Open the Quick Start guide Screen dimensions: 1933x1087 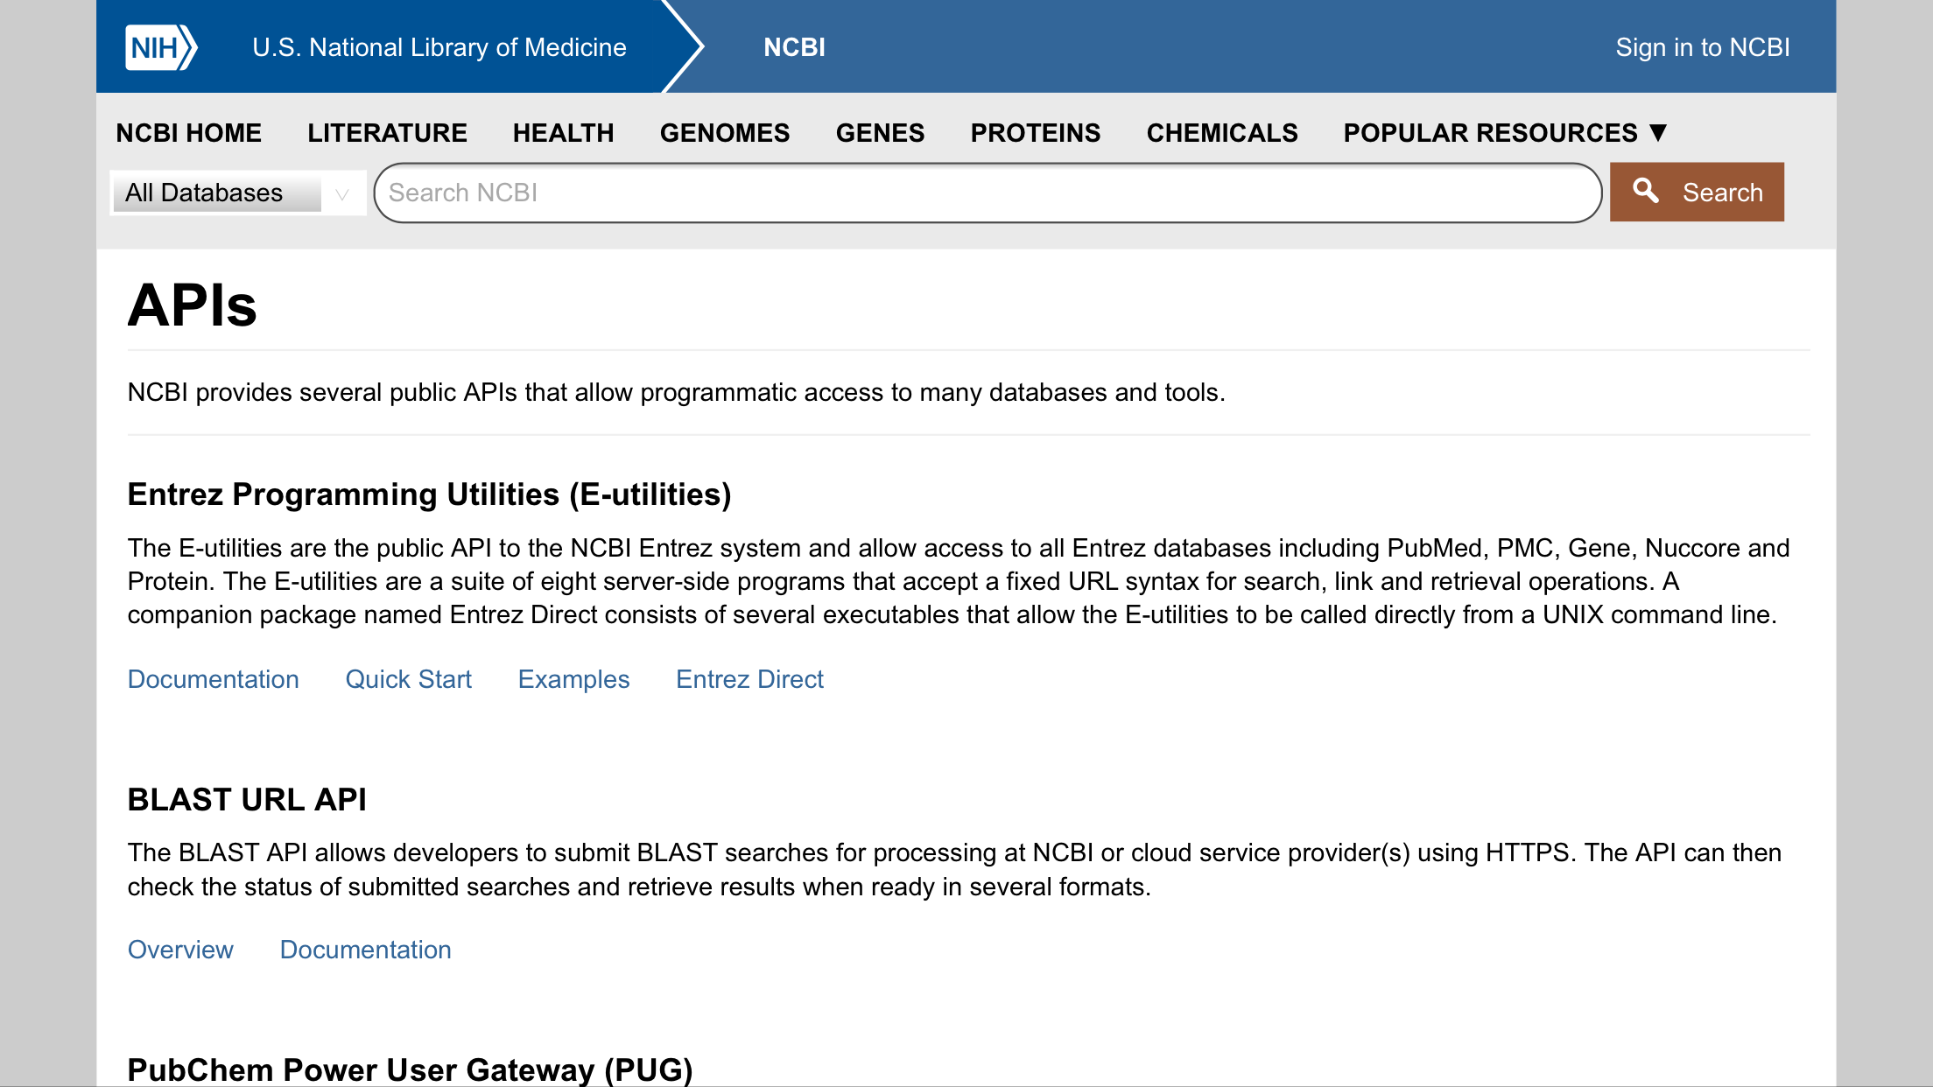409,679
